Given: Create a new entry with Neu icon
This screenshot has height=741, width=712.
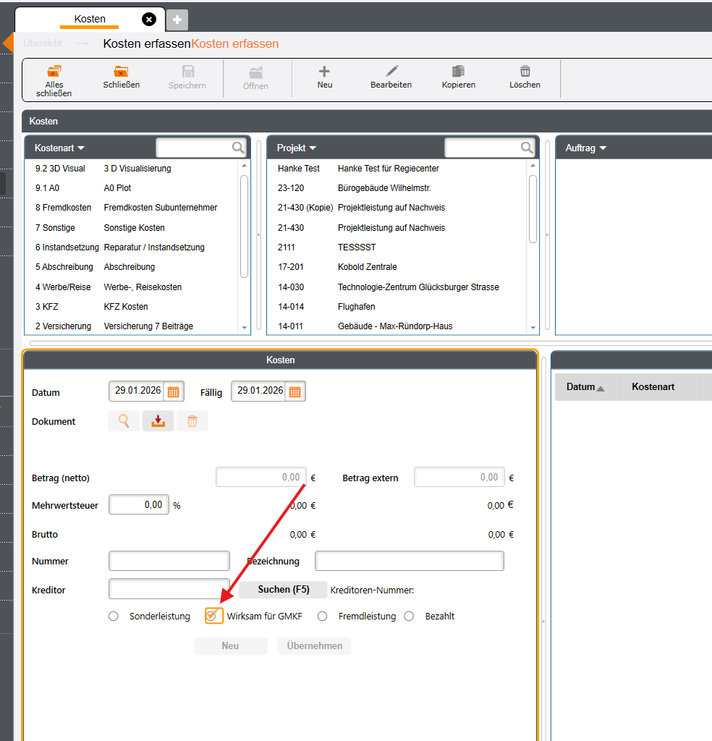Looking at the screenshot, I should pyautogui.click(x=324, y=72).
